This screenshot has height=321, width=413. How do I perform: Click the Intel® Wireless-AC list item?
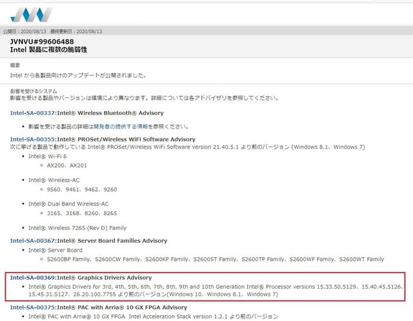[x=54, y=180]
